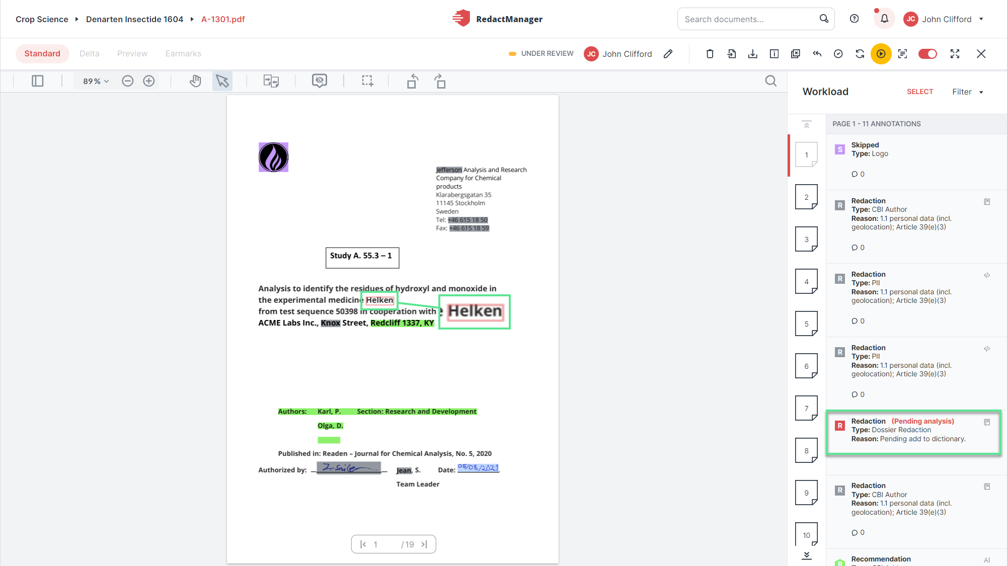Click RedactManager logo
1007x566 pixels.
click(497, 19)
